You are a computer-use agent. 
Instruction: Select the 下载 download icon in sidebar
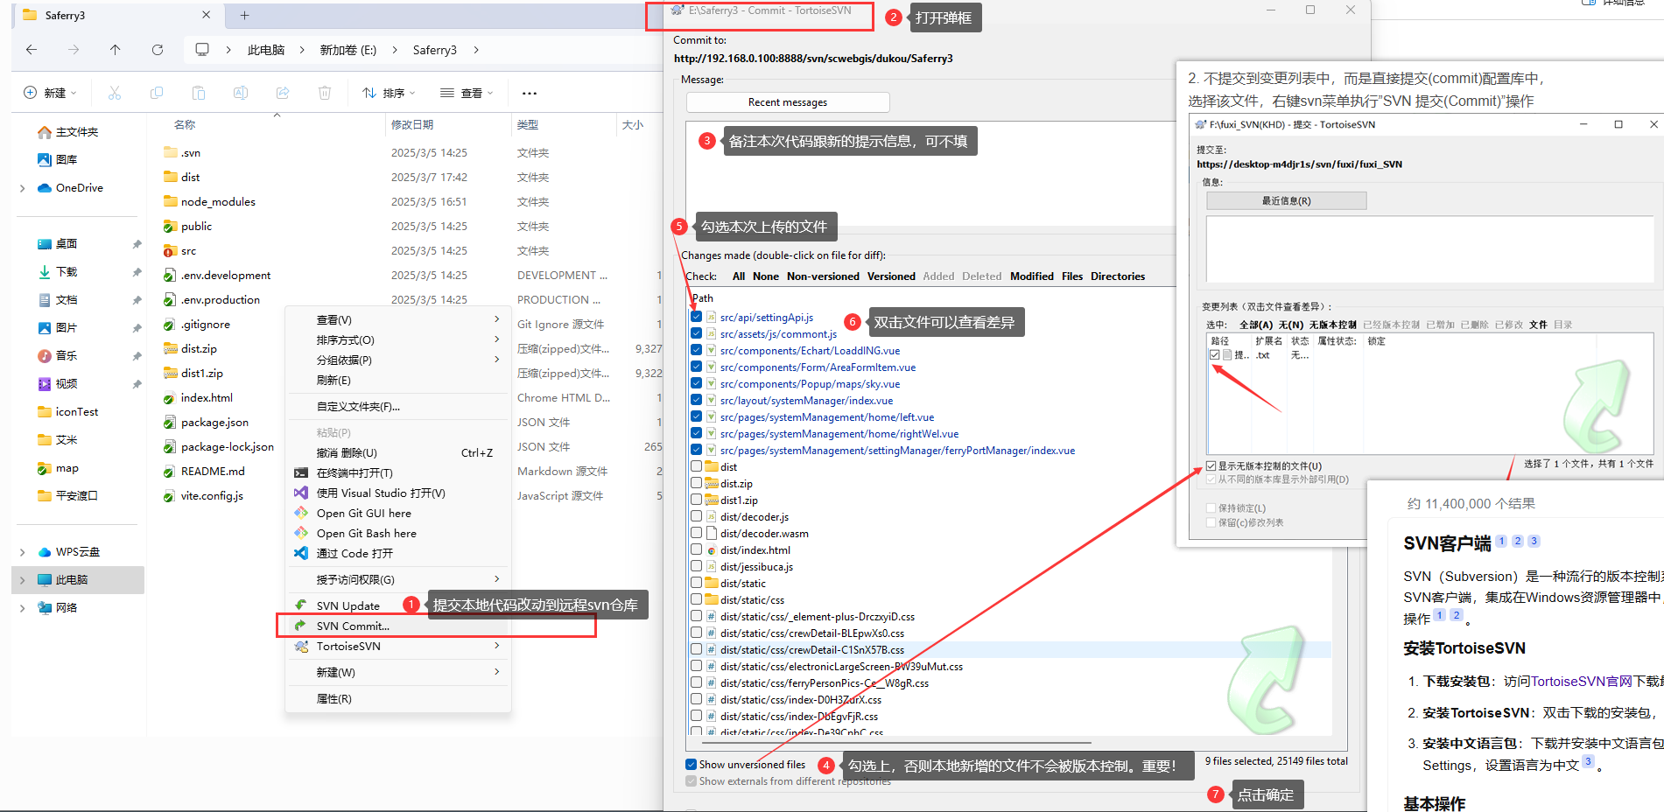point(45,272)
